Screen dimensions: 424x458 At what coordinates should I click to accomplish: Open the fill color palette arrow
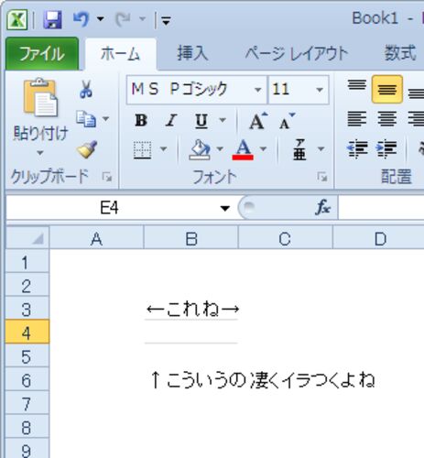[x=220, y=149]
